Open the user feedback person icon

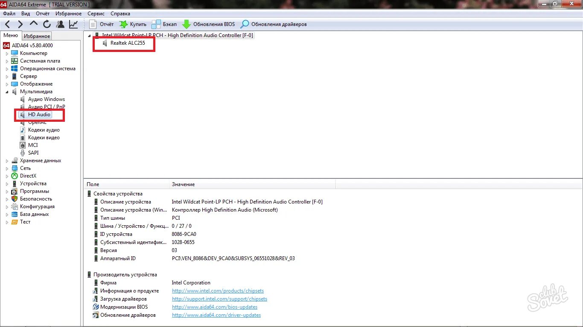[61, 24]
